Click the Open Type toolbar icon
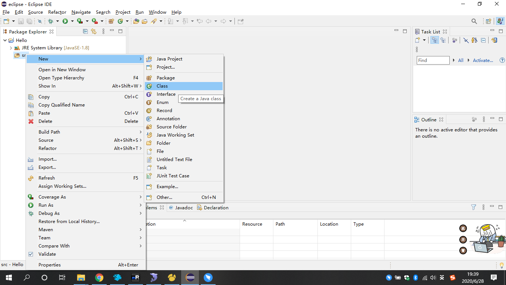Image resolution: width=506 pixels, height=285 pixels. tap(136, 21)
